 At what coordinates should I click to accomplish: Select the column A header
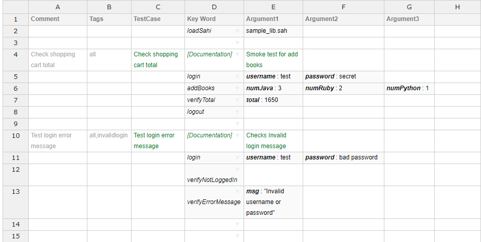tap(58, 7)
